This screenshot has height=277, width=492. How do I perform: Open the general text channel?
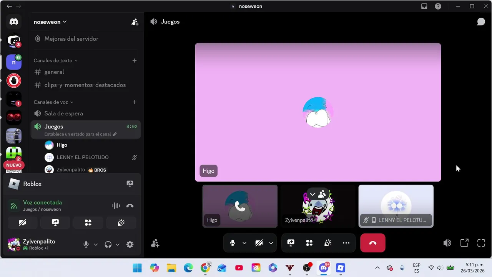click(86, 72)
